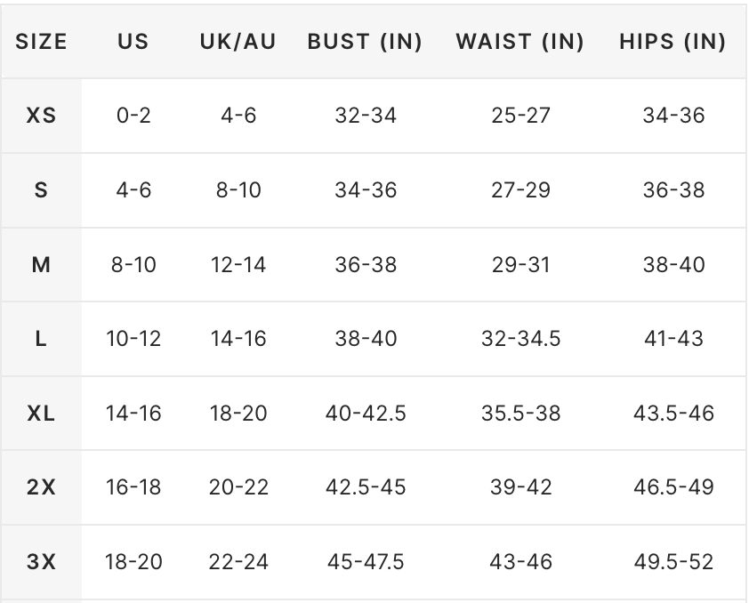Select the US column header
The height and width of the screenshot is (603, 749).
tap(133, 42)
